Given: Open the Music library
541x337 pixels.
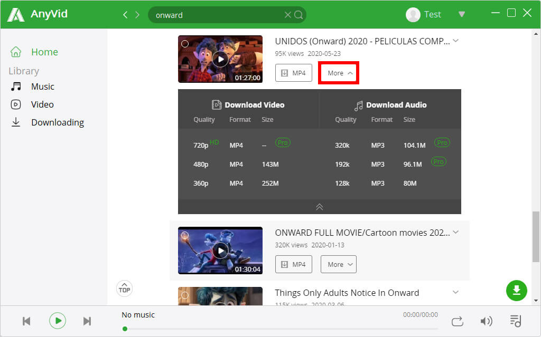Looking at the screenshot, I should 43,86.
